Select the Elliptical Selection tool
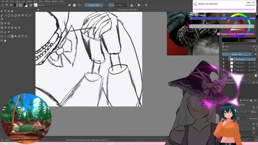 5,36
